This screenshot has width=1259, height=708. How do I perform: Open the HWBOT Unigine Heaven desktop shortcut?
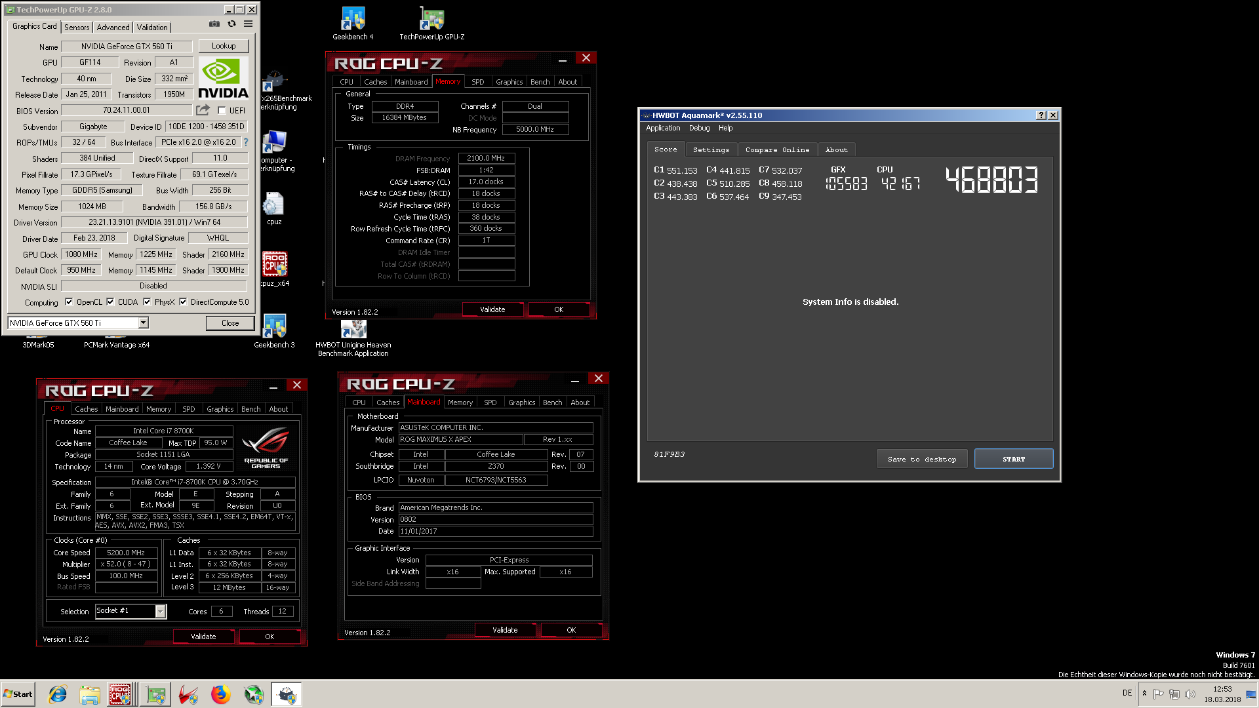coord(353,339)
